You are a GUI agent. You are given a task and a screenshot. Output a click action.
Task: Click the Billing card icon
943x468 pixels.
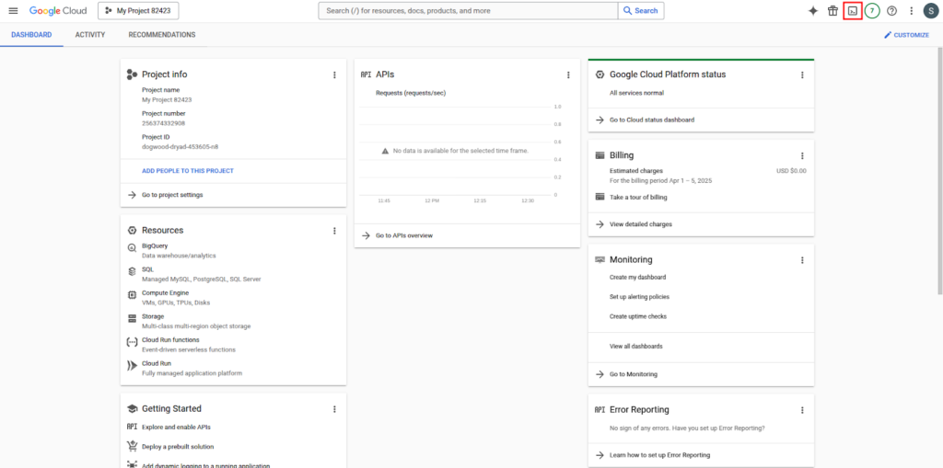coord(600,155)
